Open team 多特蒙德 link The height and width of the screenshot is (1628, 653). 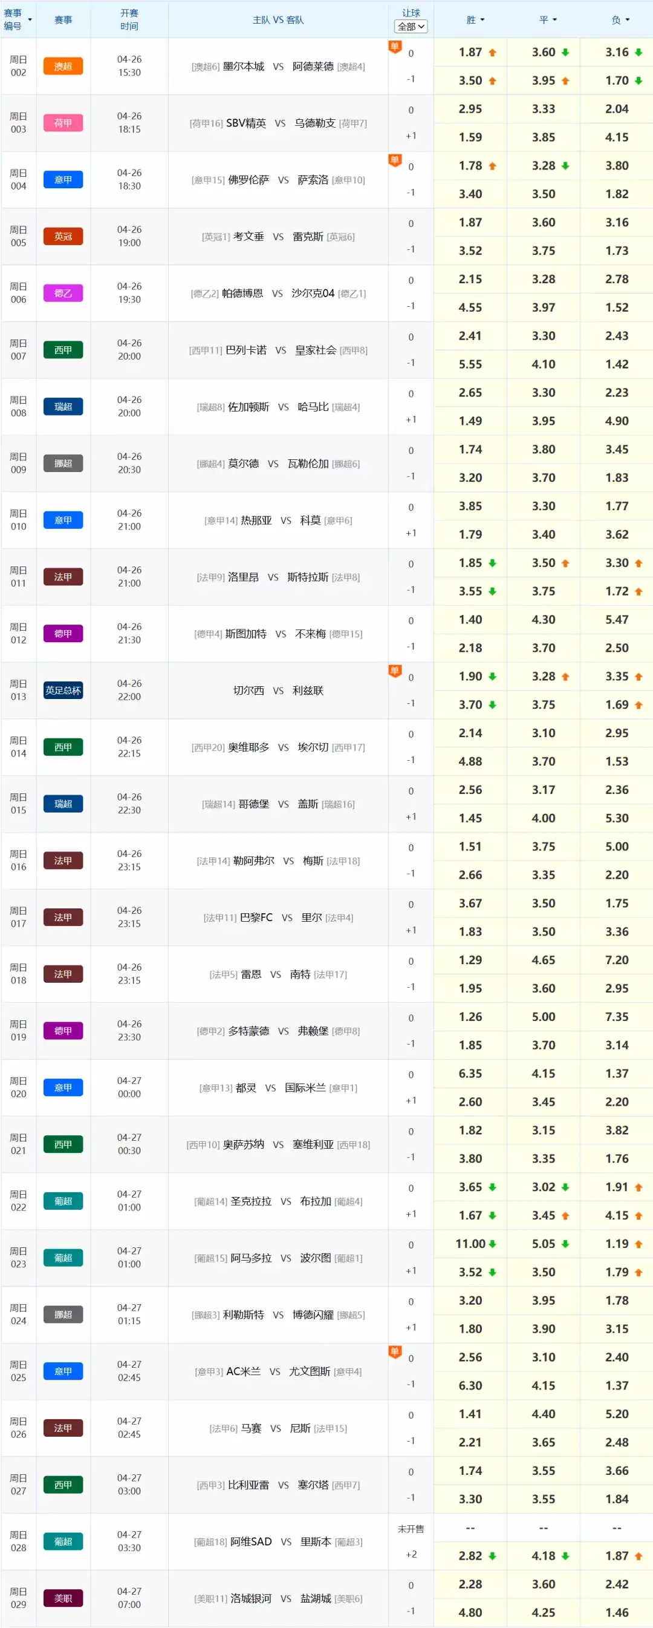click(249, 1031)
